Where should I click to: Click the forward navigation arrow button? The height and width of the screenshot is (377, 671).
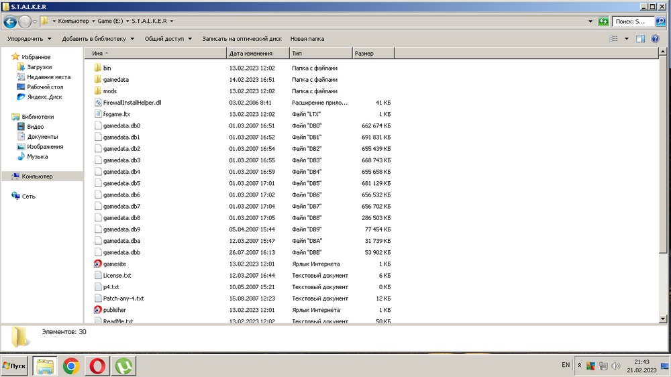[x=25, y=21]
